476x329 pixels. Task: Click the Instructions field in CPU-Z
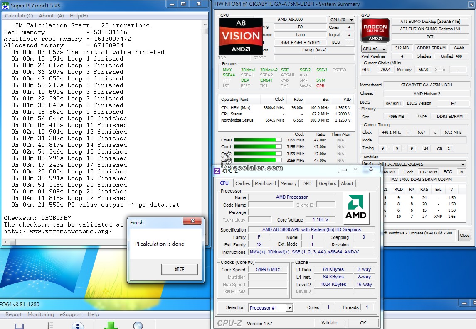pos(311,252)
